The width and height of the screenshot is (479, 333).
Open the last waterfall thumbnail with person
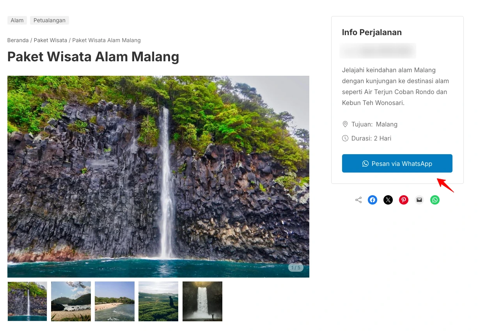(x=202, y=301)
